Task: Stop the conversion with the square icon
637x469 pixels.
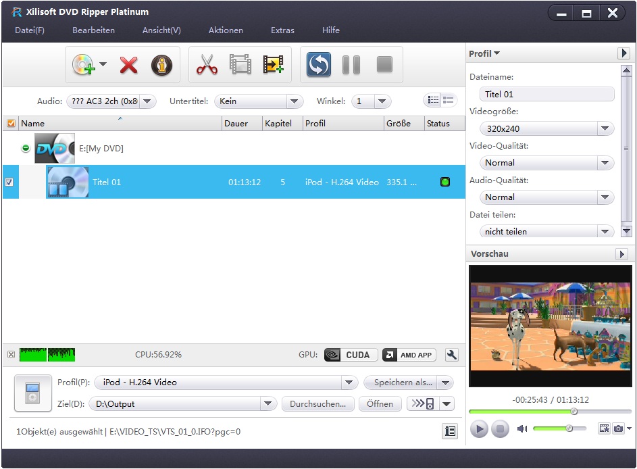Action: 384,65
